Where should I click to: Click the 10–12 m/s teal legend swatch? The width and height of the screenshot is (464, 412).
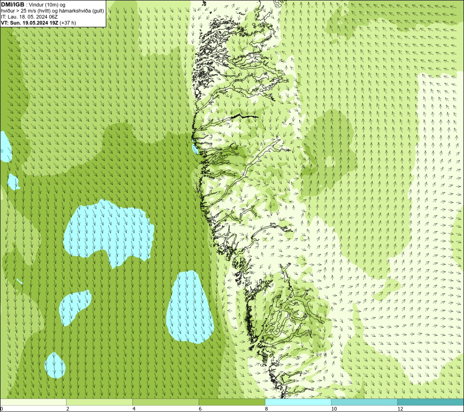pos(365,402)
